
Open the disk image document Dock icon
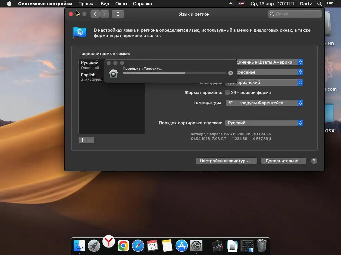coord(232,246)
